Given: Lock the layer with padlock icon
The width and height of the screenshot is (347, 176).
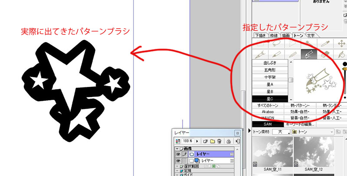Looking at the screenshot, I should point(229,141).
